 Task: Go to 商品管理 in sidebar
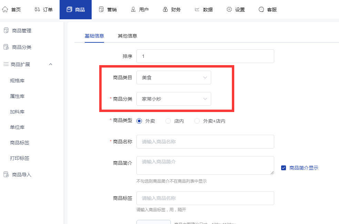(22, 31)
